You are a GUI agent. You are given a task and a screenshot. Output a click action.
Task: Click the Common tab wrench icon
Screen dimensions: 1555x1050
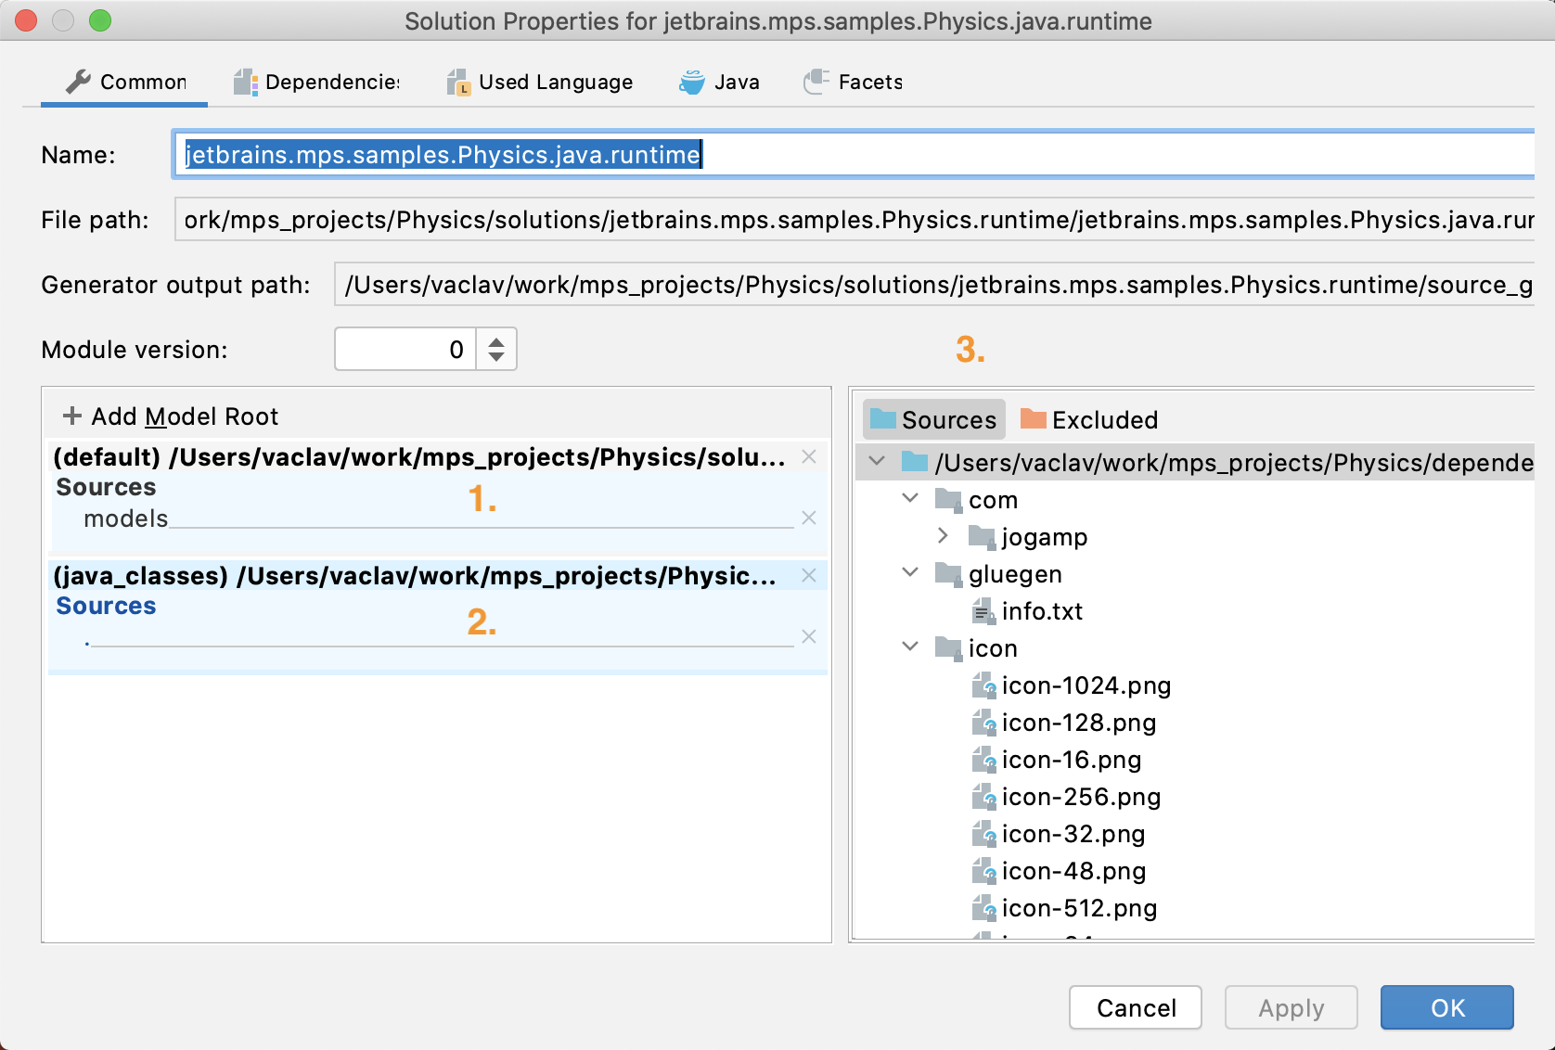tap(79, 83)
